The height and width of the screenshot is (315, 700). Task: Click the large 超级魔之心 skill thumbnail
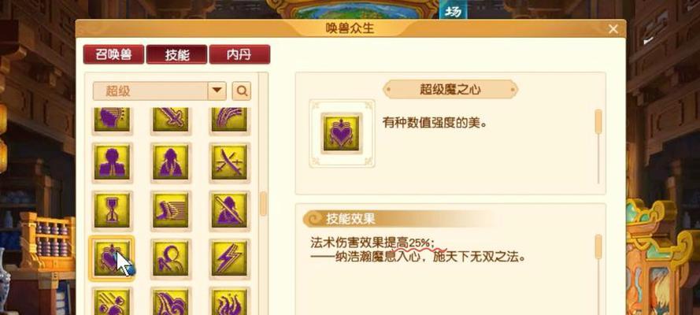[342, 133]
